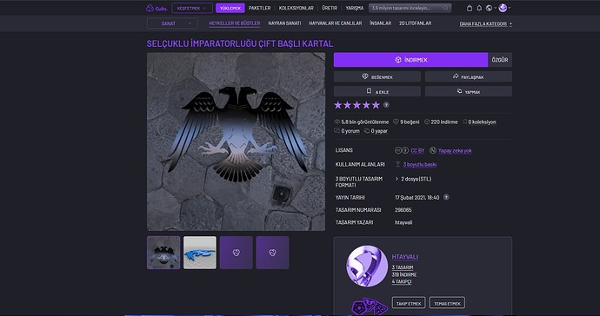
Task: Open the dropdown arrow beside the profile avatar
Action: pos(510,8)
